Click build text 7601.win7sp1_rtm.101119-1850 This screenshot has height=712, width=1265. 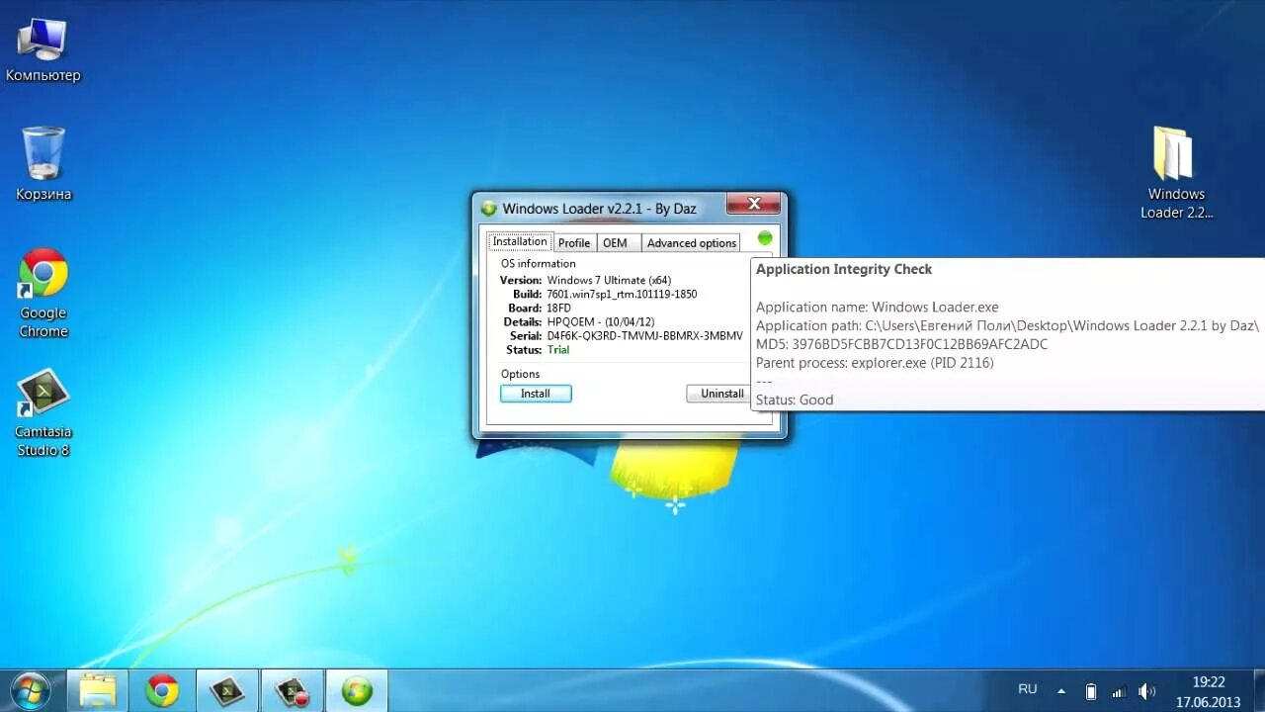(x=622, y=295)
